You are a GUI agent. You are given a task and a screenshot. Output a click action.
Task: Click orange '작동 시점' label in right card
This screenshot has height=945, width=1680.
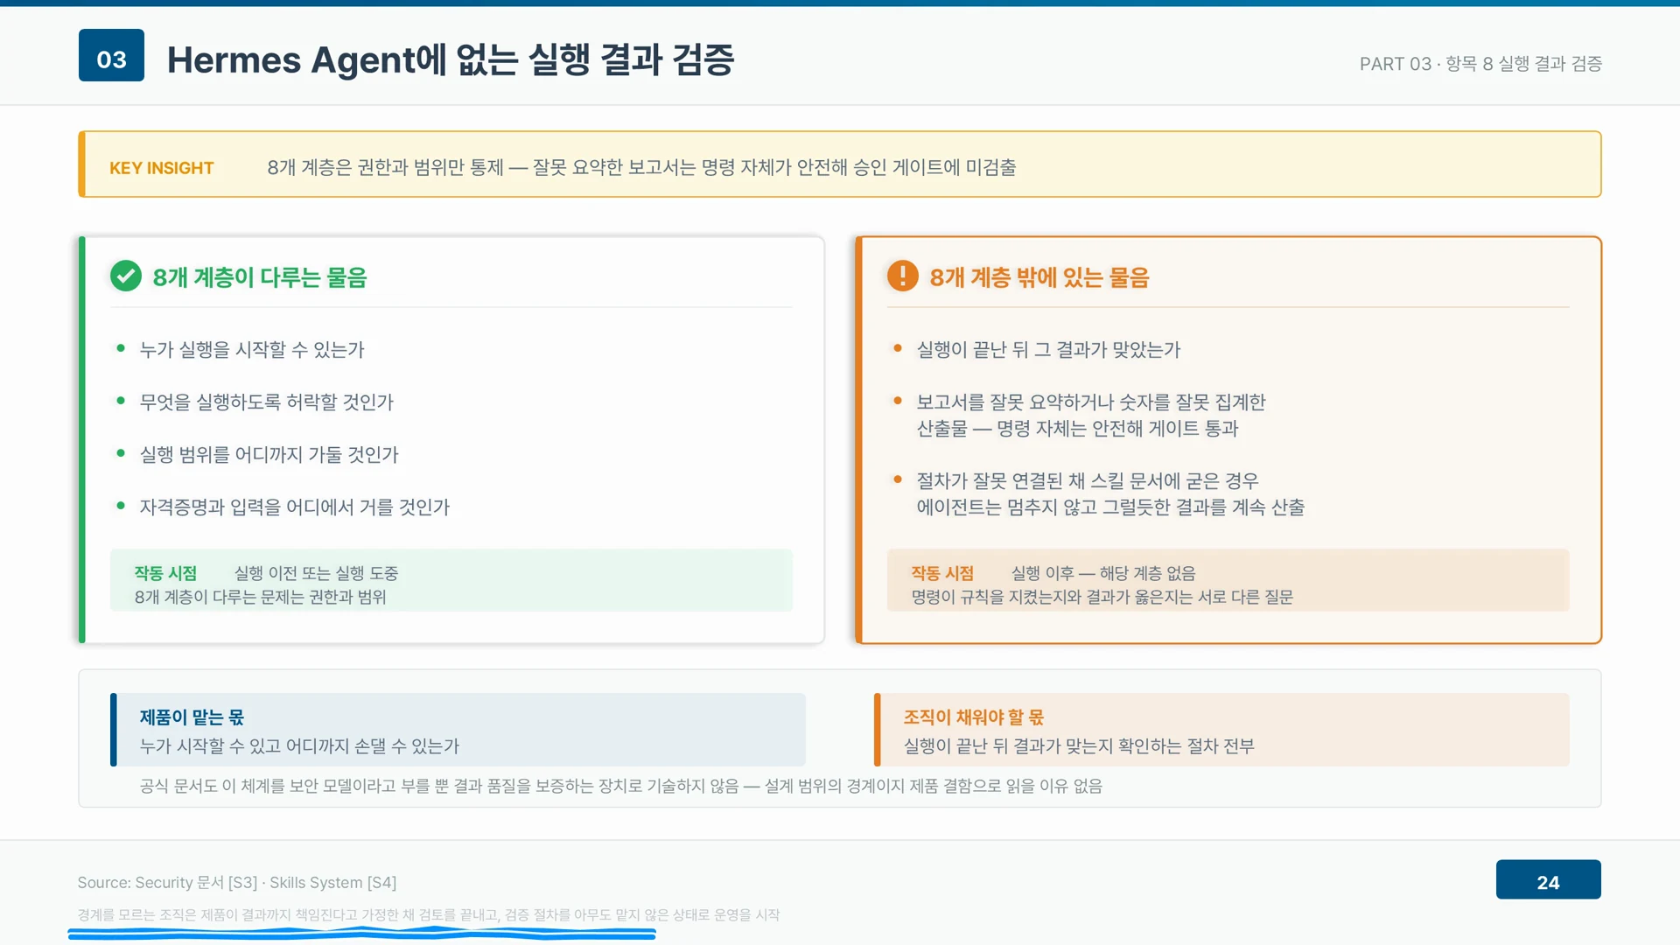point(942,573)
